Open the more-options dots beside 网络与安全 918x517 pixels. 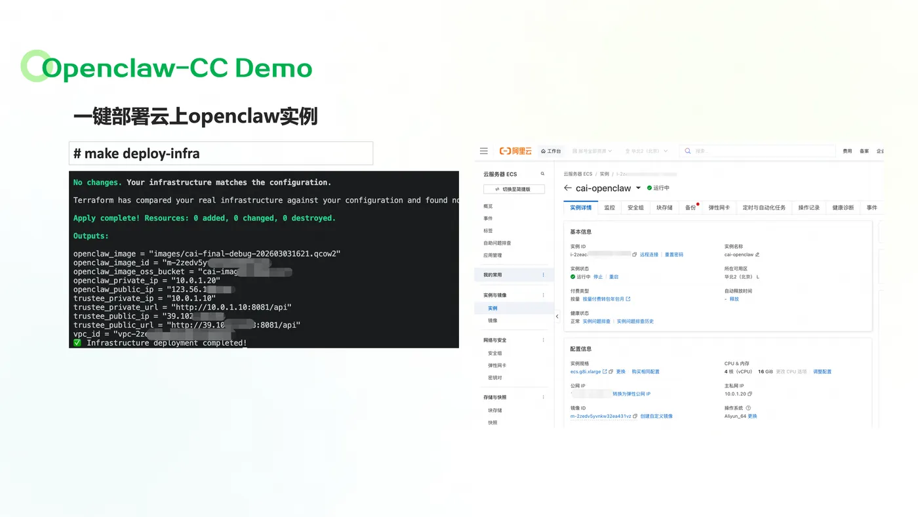point(543,340)
